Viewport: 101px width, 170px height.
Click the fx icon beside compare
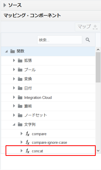point(28,134)
